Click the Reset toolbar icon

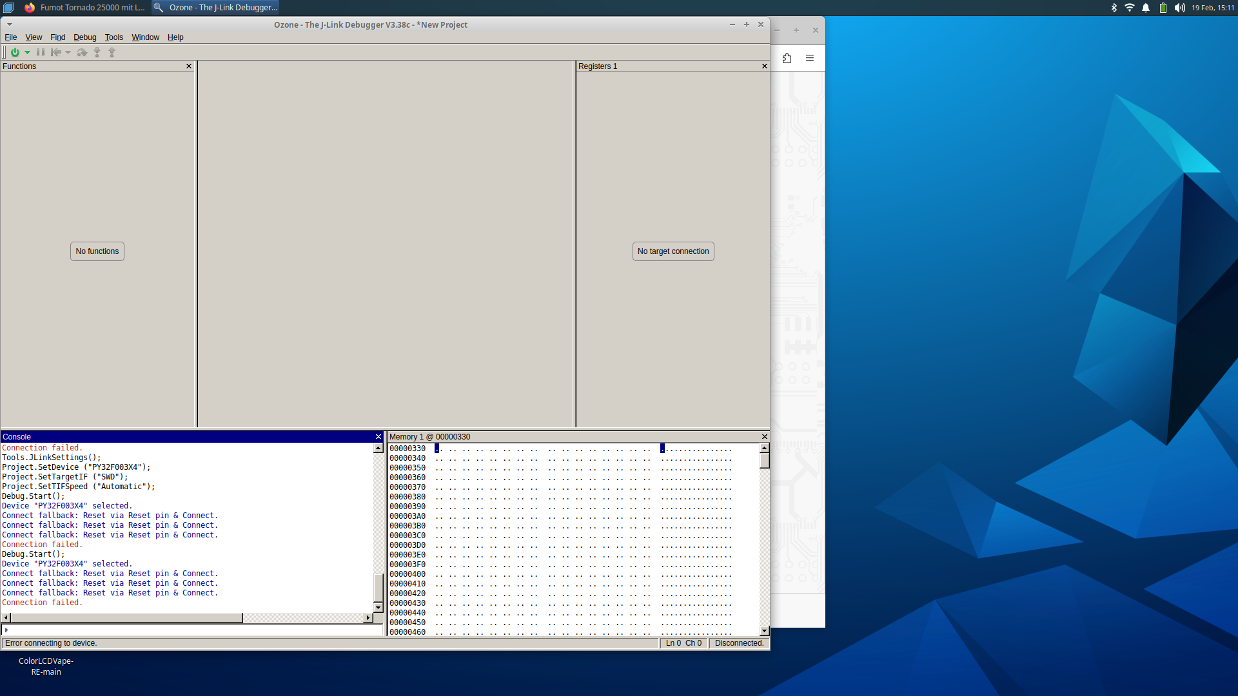(x=56, y=52)
